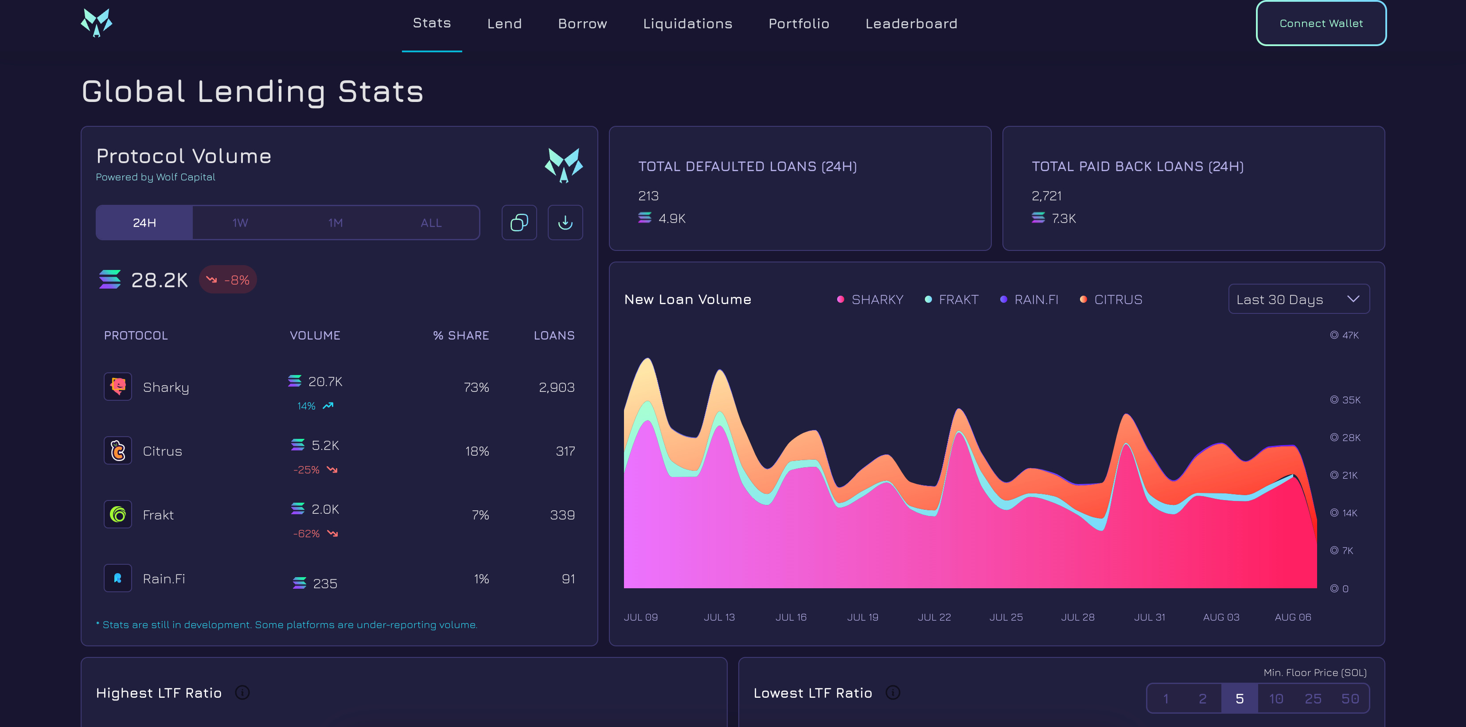The height and width of the screenshot is (727, 1466).
Task: Click the Rain.Fi protocol icon
Action: 118,578
